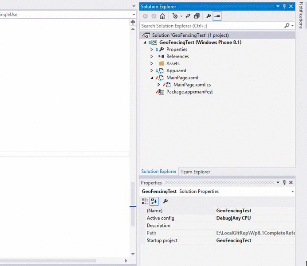Viewport: 307px width, 266px height.
Task: Click the editor horizontal scrollbar right arrow
Action: click(x=126, y=261)
